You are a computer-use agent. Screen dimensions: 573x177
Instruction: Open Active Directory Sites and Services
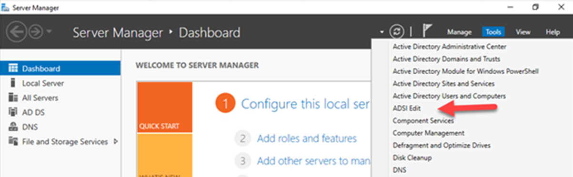pyautogui.click(x=443, y=84)
